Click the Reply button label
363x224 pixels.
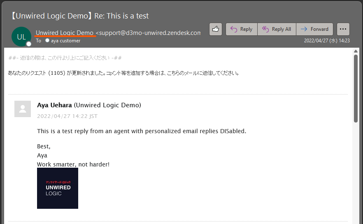point(246,29)
